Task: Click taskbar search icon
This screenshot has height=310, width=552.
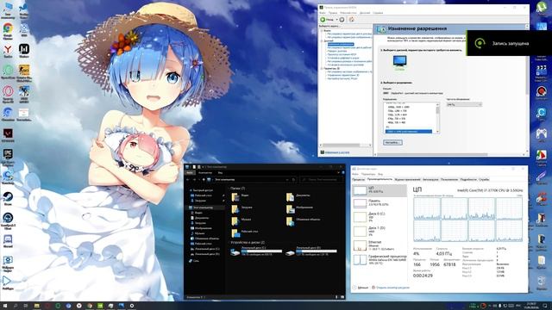Action: tap(16, 306)
